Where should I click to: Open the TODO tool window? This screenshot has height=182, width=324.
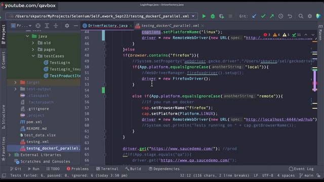(53, 169)
